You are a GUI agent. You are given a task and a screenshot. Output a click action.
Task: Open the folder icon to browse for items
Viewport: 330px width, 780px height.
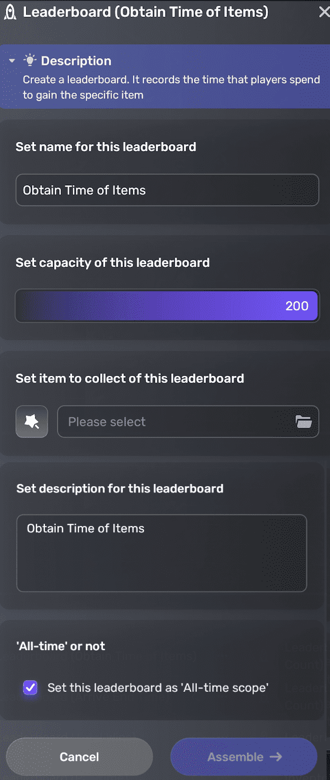303,421
